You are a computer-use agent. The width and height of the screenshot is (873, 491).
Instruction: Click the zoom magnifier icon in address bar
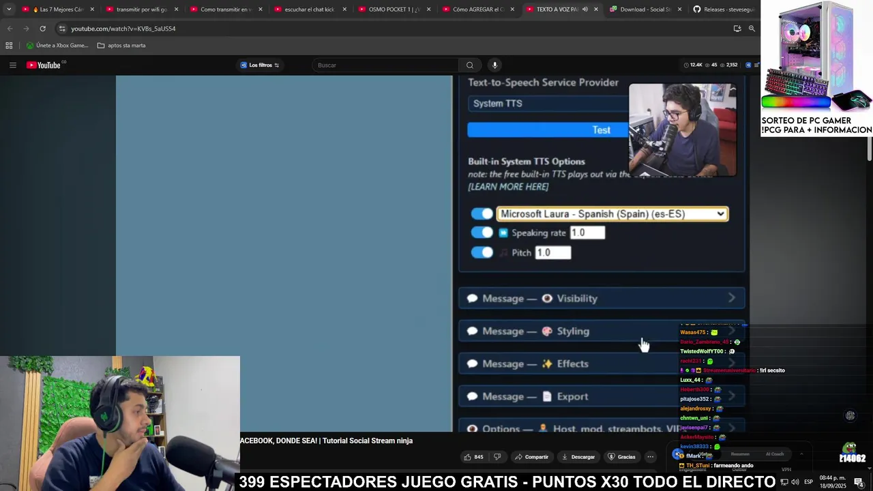752,29
